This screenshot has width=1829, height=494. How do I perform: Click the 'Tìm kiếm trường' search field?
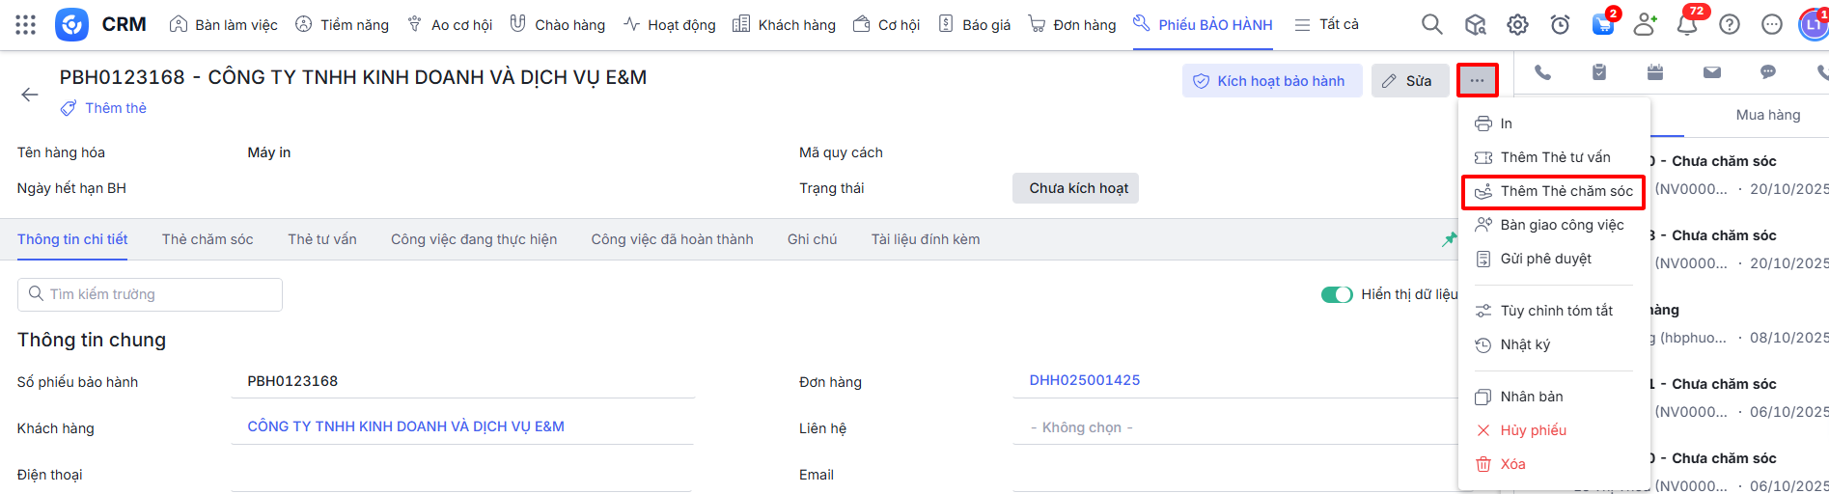151,294
